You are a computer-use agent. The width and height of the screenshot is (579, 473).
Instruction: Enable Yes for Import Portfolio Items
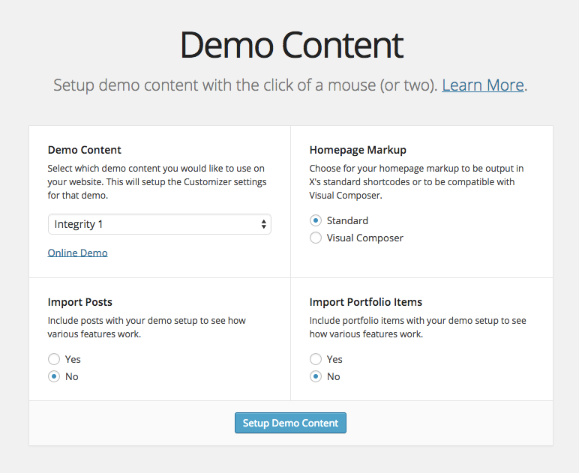click(x=316, y=359)
